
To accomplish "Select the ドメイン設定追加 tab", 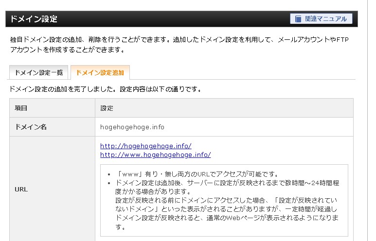I will pyautogui.click(x=100, y=73).
